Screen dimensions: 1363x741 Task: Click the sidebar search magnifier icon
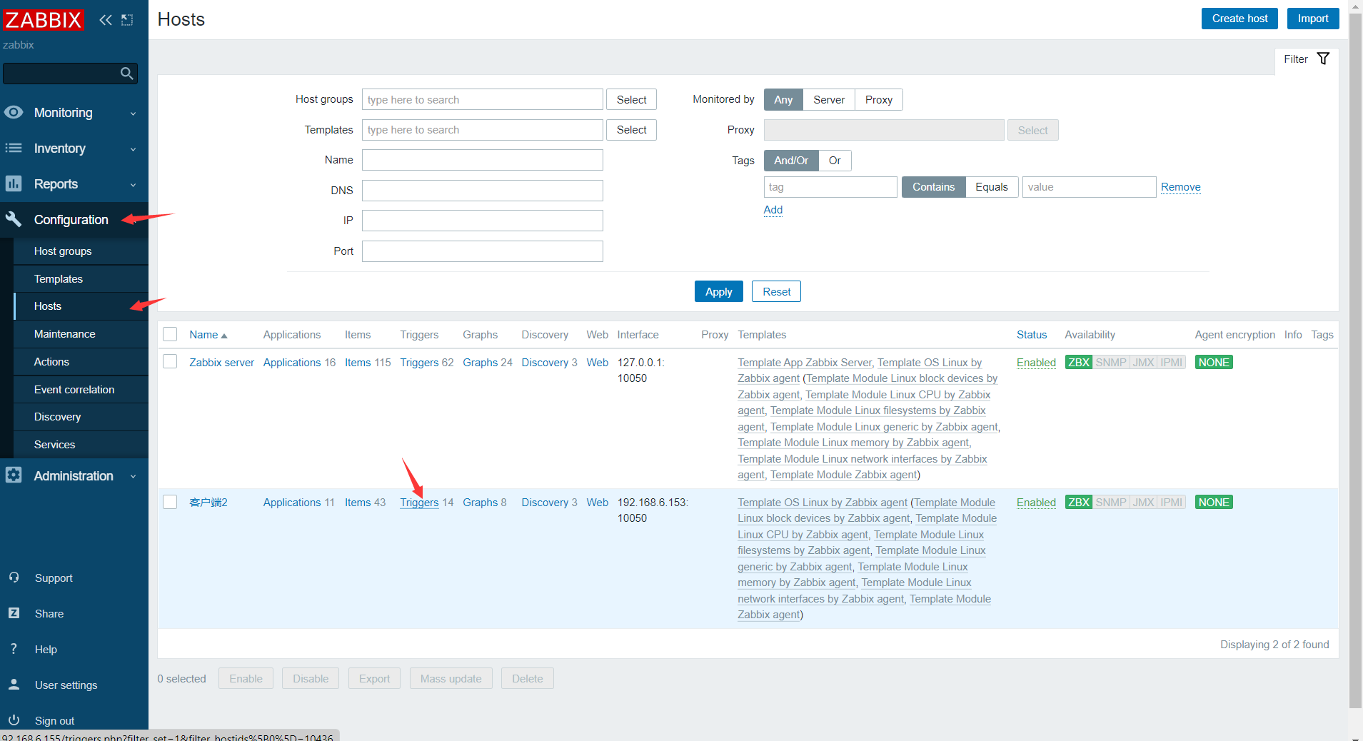pyautogui.click(x=126, y=73)
